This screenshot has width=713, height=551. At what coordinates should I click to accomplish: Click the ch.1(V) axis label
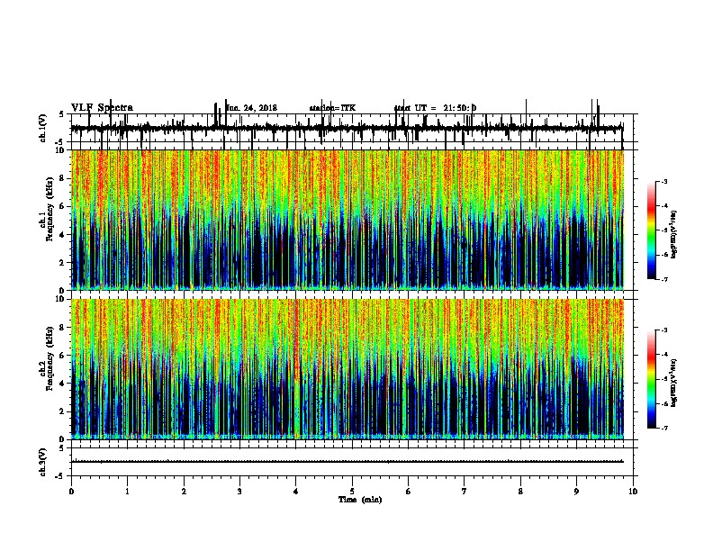pyautogui.click(x=43, y=128)
